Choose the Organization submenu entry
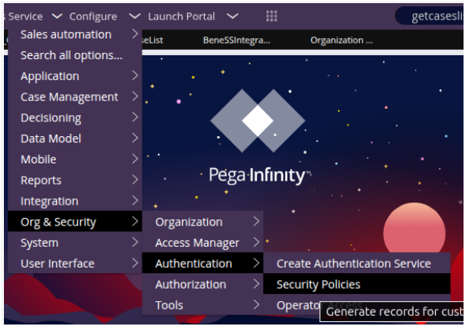 pos(202,222)
